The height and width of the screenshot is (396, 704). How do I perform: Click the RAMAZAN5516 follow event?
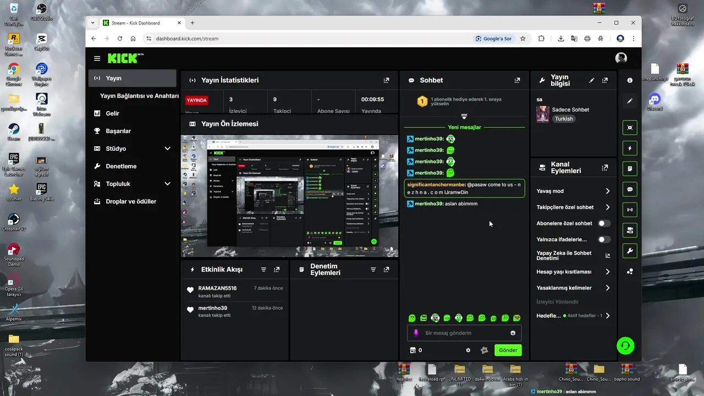tap(235, 291)
